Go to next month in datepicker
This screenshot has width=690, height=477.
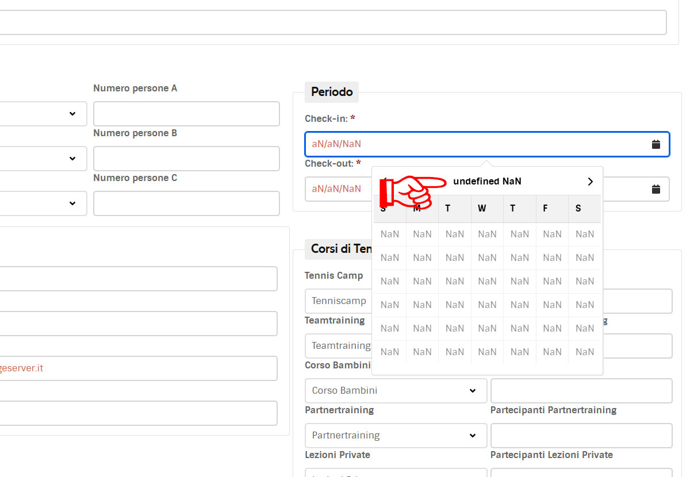[590, 182]
